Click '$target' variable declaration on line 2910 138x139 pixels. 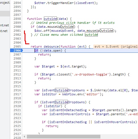[48, 66]
